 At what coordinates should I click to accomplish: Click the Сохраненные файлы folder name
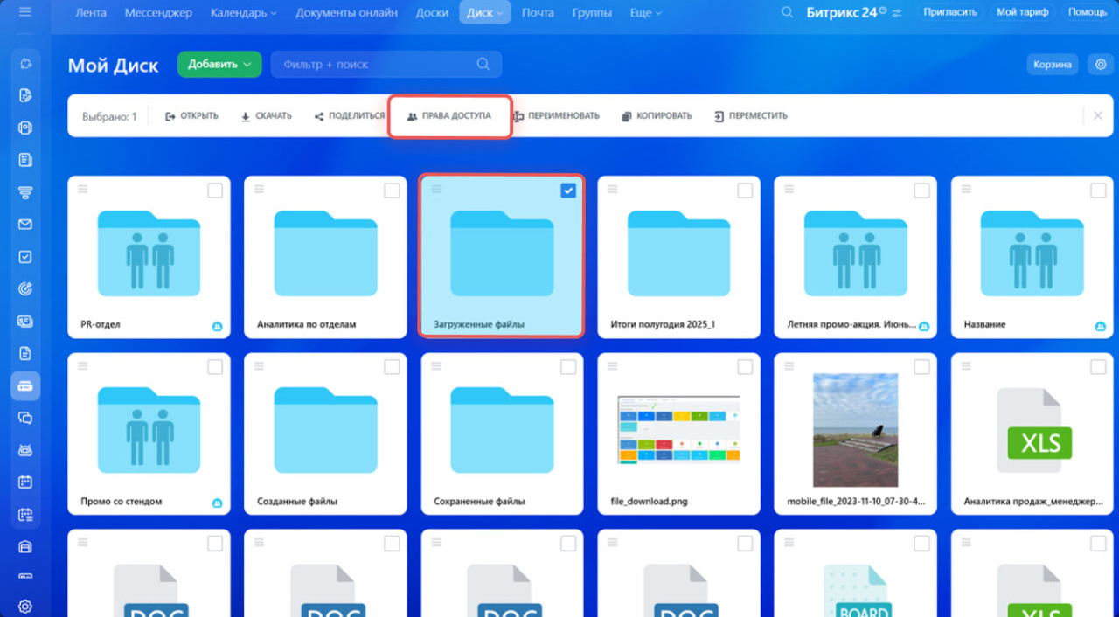(x=479, y=502)
